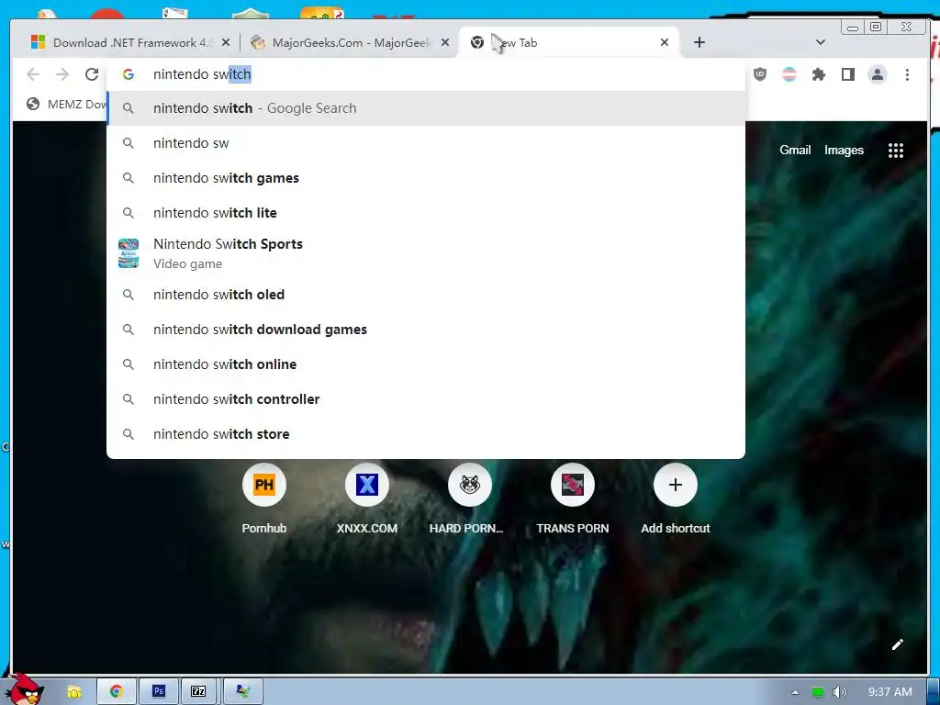
Task: Click the Nintendo Switch Sports thumbnail image
Action: (x=129, y=253)
